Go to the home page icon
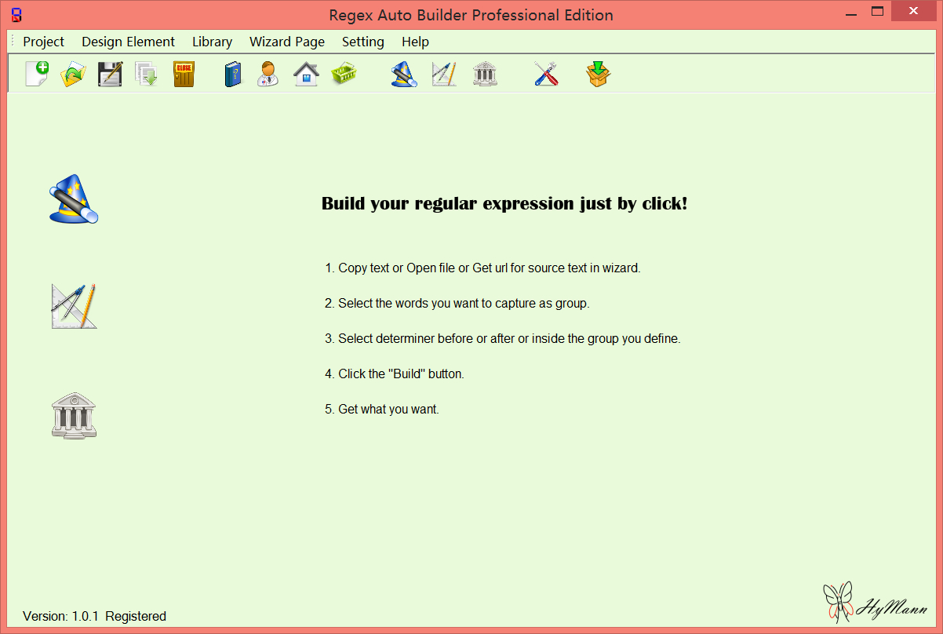Viewport: 943px width, 634px height. [306, 75]
